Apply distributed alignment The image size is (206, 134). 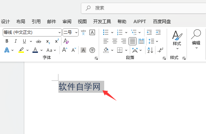pos(141,41)
